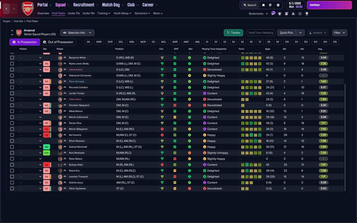Viewport: 357px width, 223px height.
Task: Switch to the Under 21s tab
Action: coord(74,13)
